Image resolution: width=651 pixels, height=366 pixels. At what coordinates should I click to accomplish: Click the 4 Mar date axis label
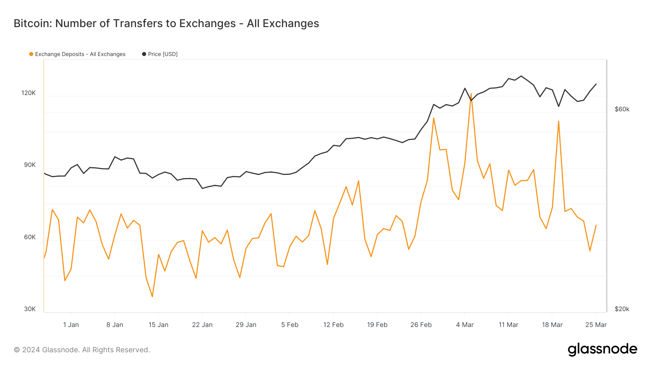tap(465, 325)
